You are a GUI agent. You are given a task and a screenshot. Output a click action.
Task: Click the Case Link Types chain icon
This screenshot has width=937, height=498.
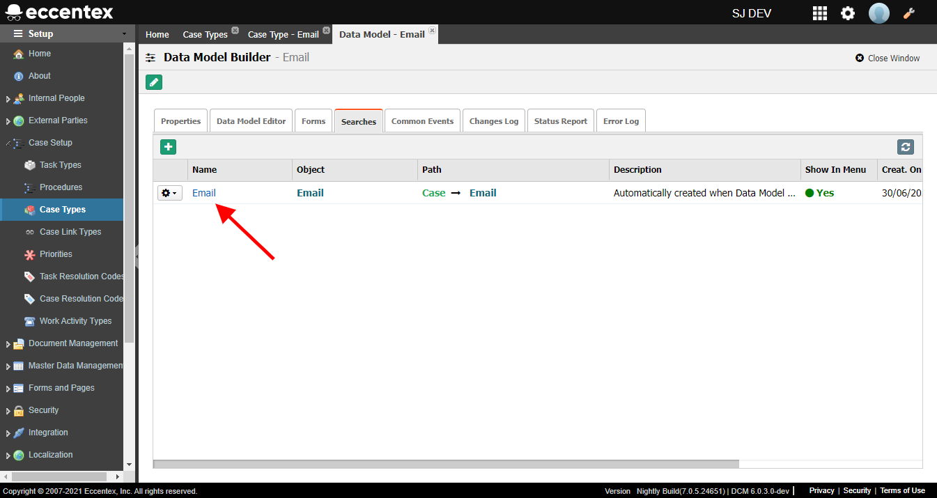click(30, 232)
